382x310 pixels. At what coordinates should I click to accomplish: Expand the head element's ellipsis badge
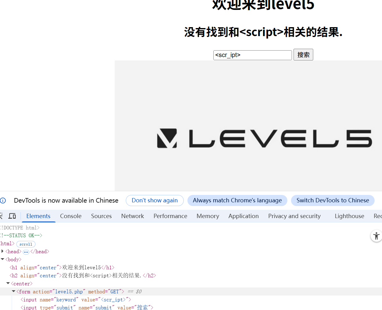pos(26,252)
